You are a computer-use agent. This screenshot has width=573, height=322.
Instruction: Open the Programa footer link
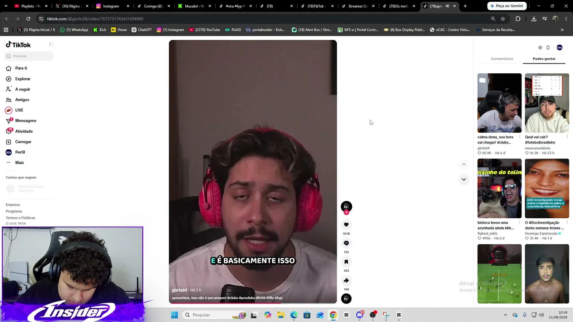click(14, 211)
